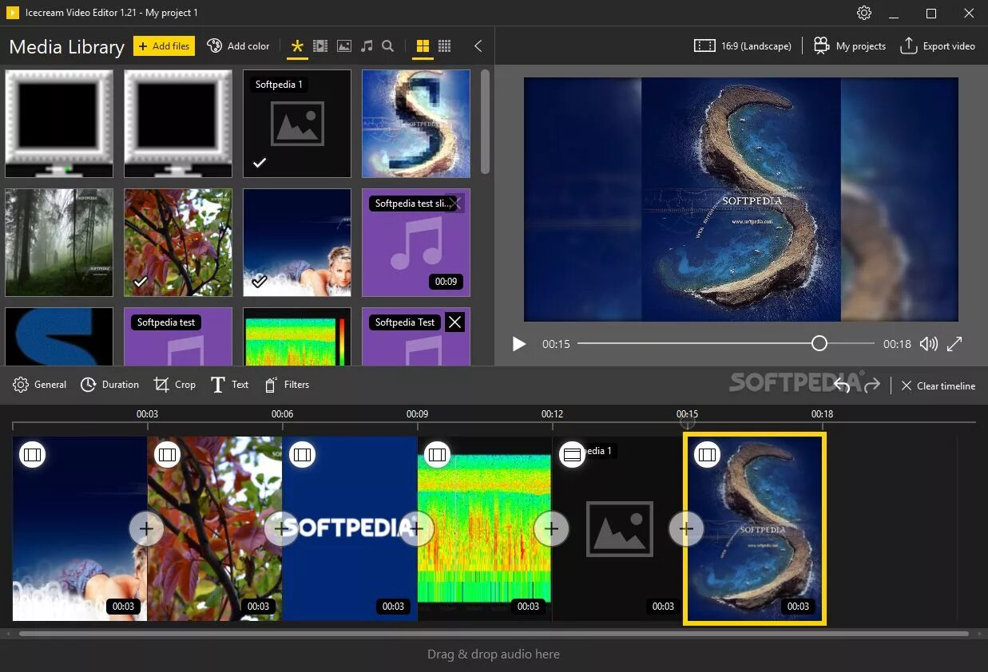Viewport: 988px width, 672px height.
Task: Select the Softpedia 1 media thumbnail
Action: pyautogui.click(x=297, y=124)
